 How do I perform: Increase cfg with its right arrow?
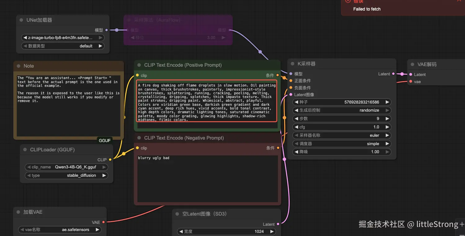387,127
